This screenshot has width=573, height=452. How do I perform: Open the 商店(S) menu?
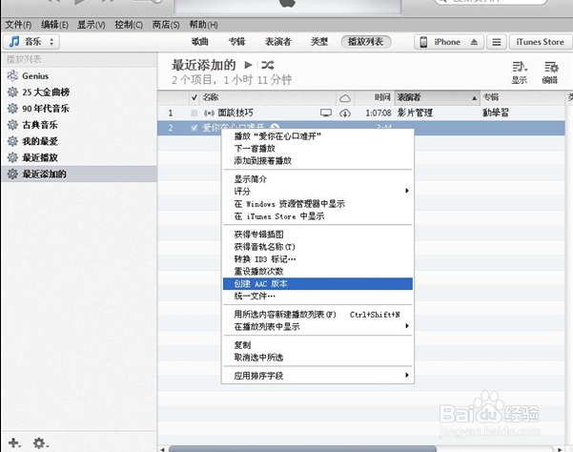[166, 25]
